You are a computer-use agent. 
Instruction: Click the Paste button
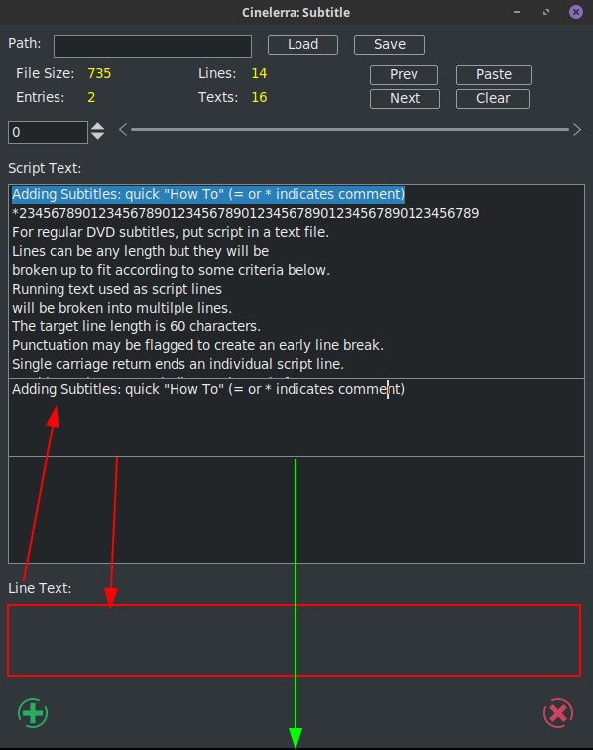(x=494, y=75)
